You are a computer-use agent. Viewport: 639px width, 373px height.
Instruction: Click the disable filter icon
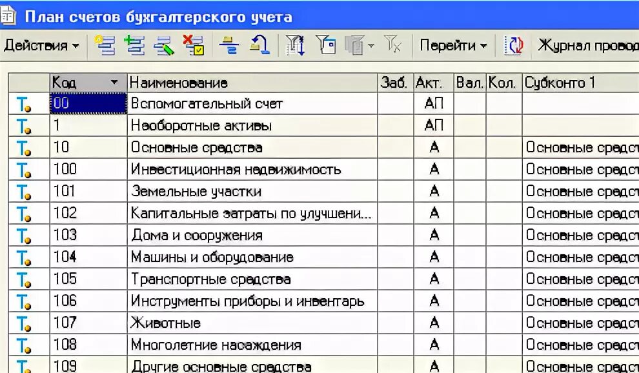point(393,44)
